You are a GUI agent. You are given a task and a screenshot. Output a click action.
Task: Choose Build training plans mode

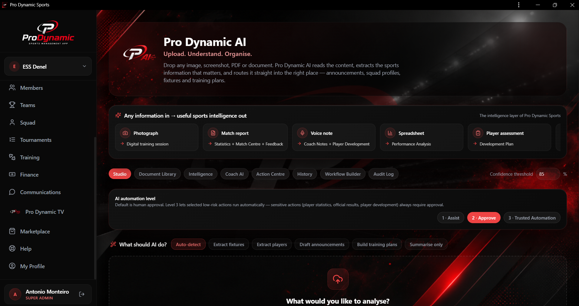(377, 244)
